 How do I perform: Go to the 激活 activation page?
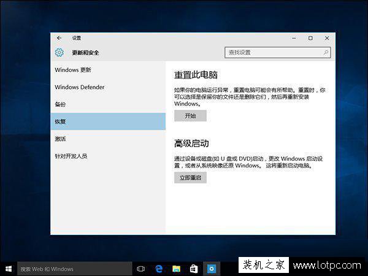(108, 139)
